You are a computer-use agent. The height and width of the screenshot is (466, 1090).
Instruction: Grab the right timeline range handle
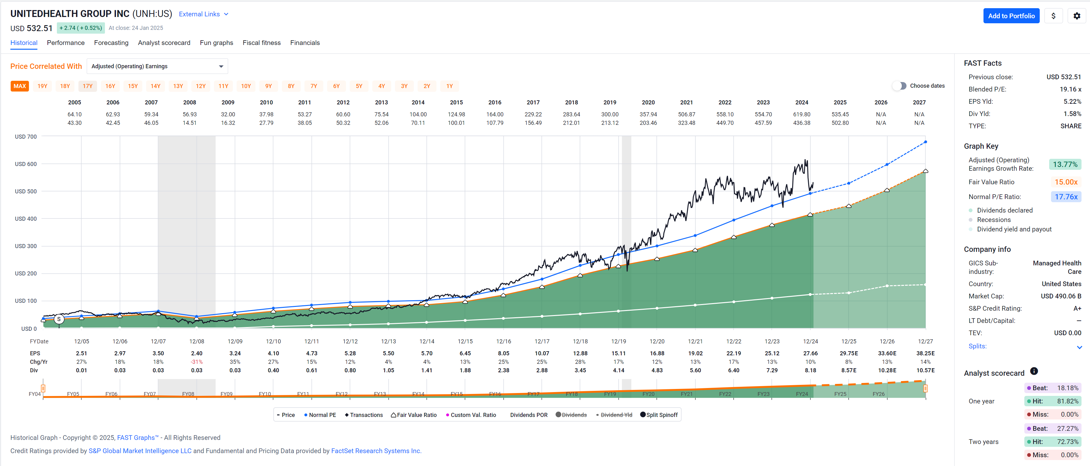925,388
